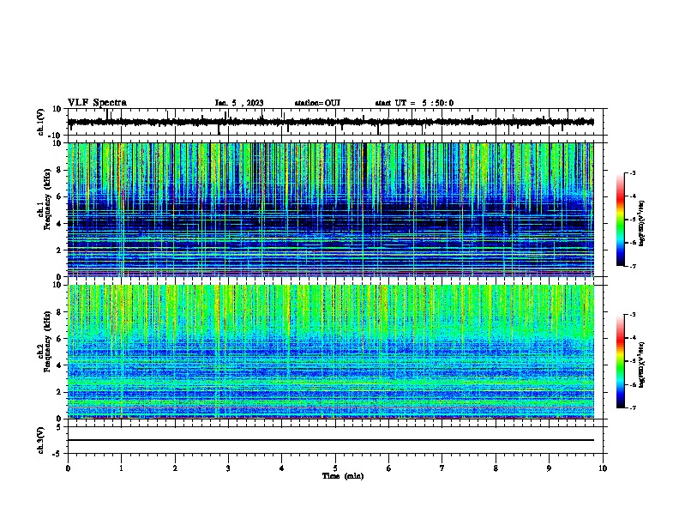679x525 pixels.
Task: Click the "8" tick on ch.2 frequency axis
Action: point(59,312)
